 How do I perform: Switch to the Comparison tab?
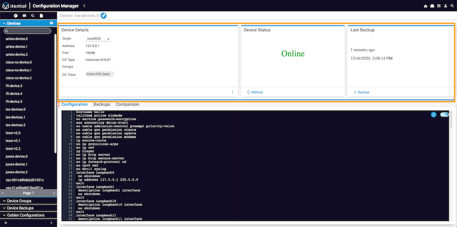coord(128,104)
